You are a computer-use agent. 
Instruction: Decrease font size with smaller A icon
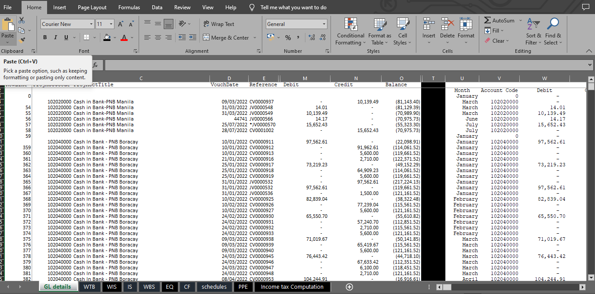131,24
